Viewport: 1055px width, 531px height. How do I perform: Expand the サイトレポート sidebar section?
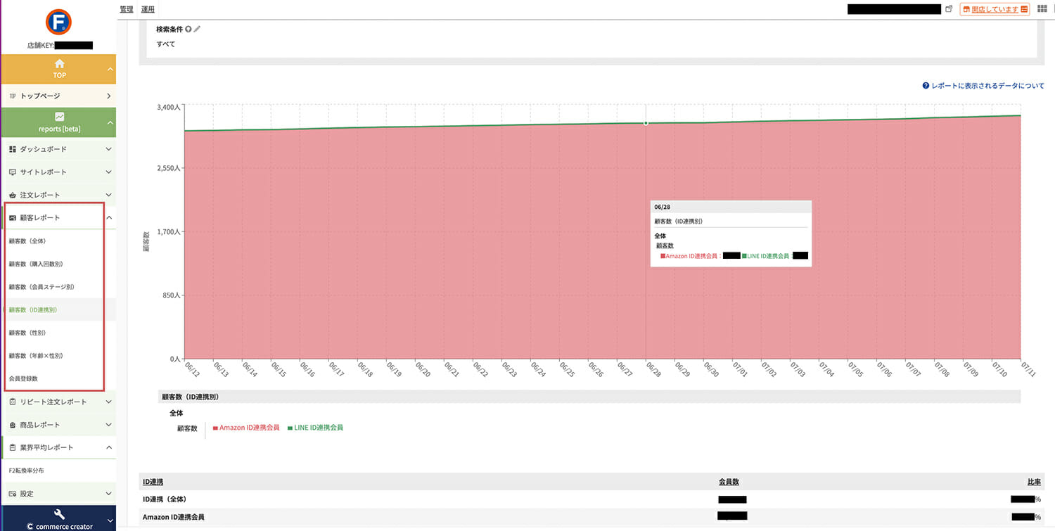pos(59,172)
